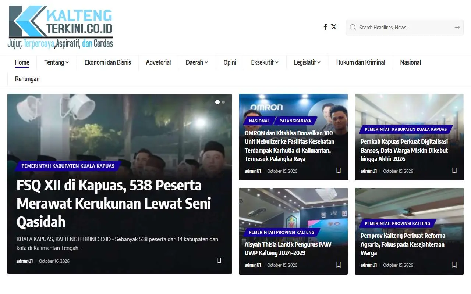Go to the Home menu item
Viewport: 471px width, 294px height.
(22, 62)
